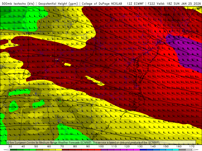
Task: Click the 110 value on the color scale
Action: (x=114, y=146)
